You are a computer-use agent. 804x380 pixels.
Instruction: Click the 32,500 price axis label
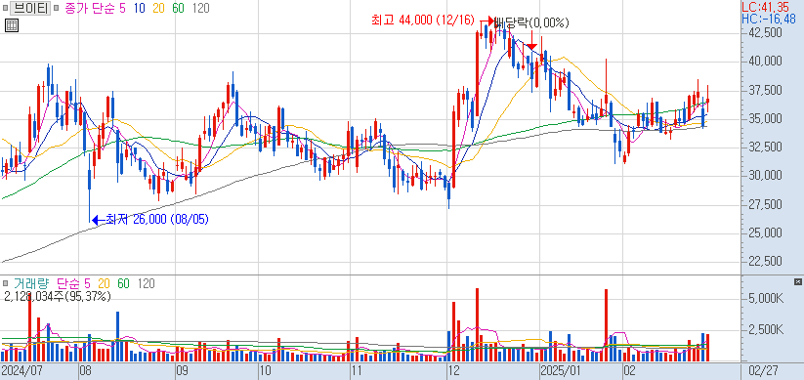click(x=766, y=148)
